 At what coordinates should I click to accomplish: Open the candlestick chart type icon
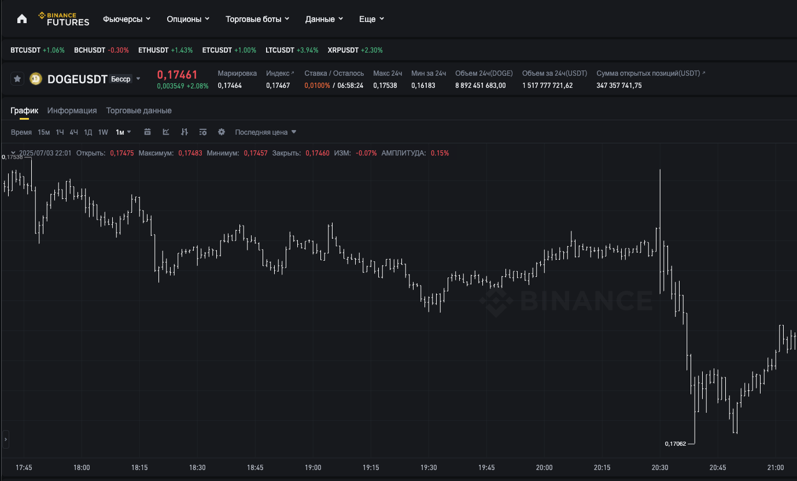click(x=185, y=132)
